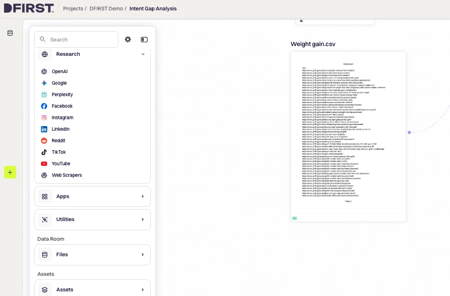
Task: Choose Web Scrapers item
Action: pyautogui.click(x=67, y=175)
